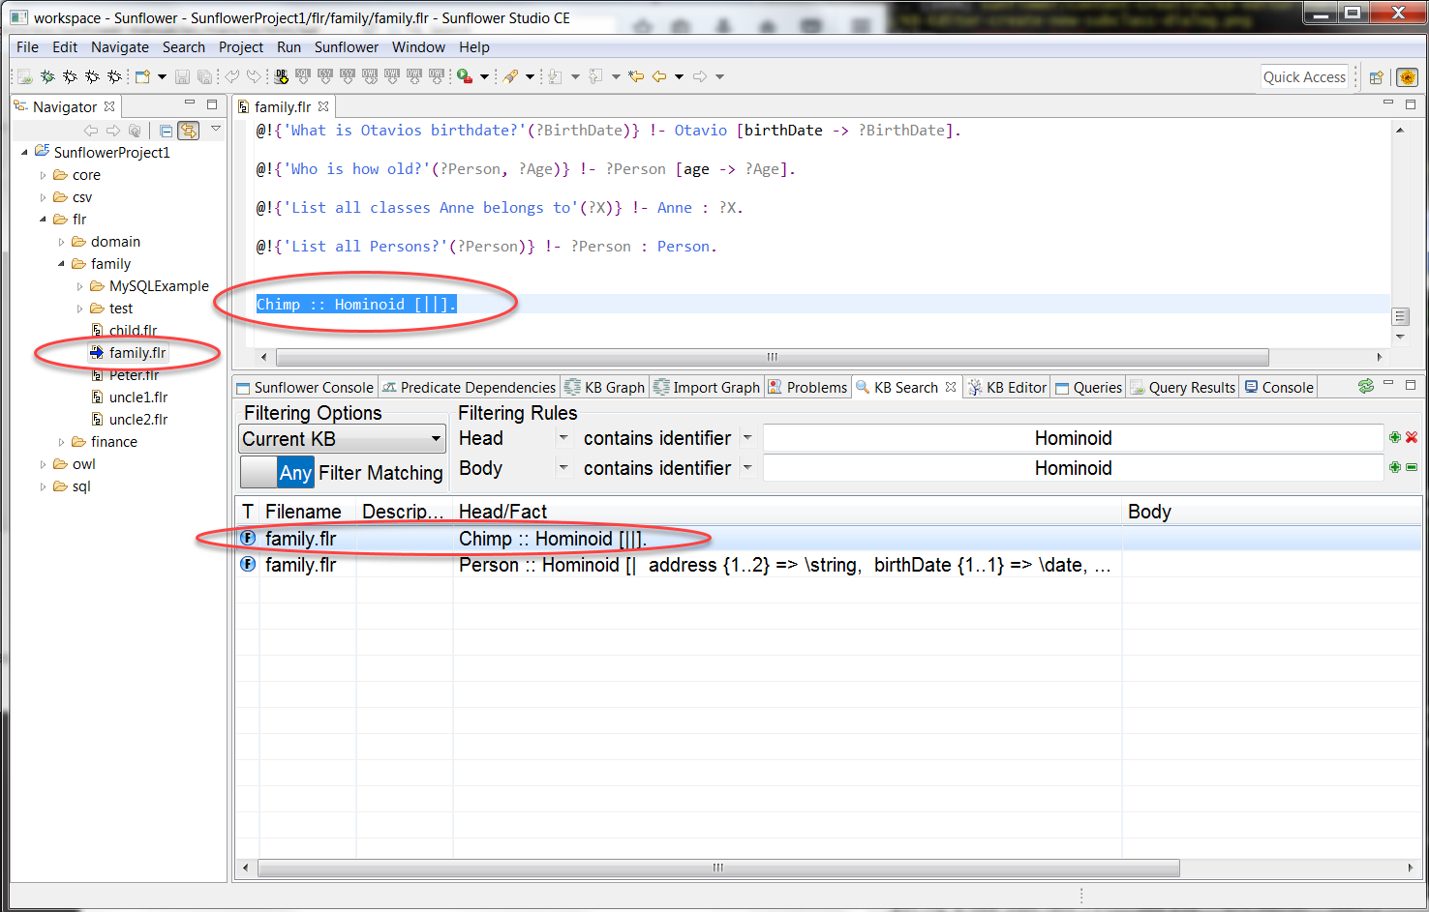Image resolution: width=1429 pixels, height=912 pixels.
Task: Close the family.flr editor tab
Action: tap(323, 106)
